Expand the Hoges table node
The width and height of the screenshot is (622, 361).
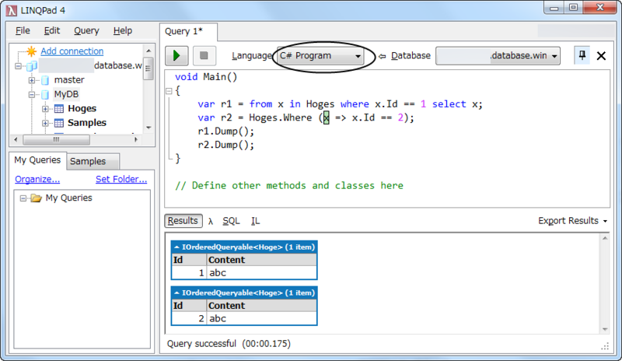45,109
